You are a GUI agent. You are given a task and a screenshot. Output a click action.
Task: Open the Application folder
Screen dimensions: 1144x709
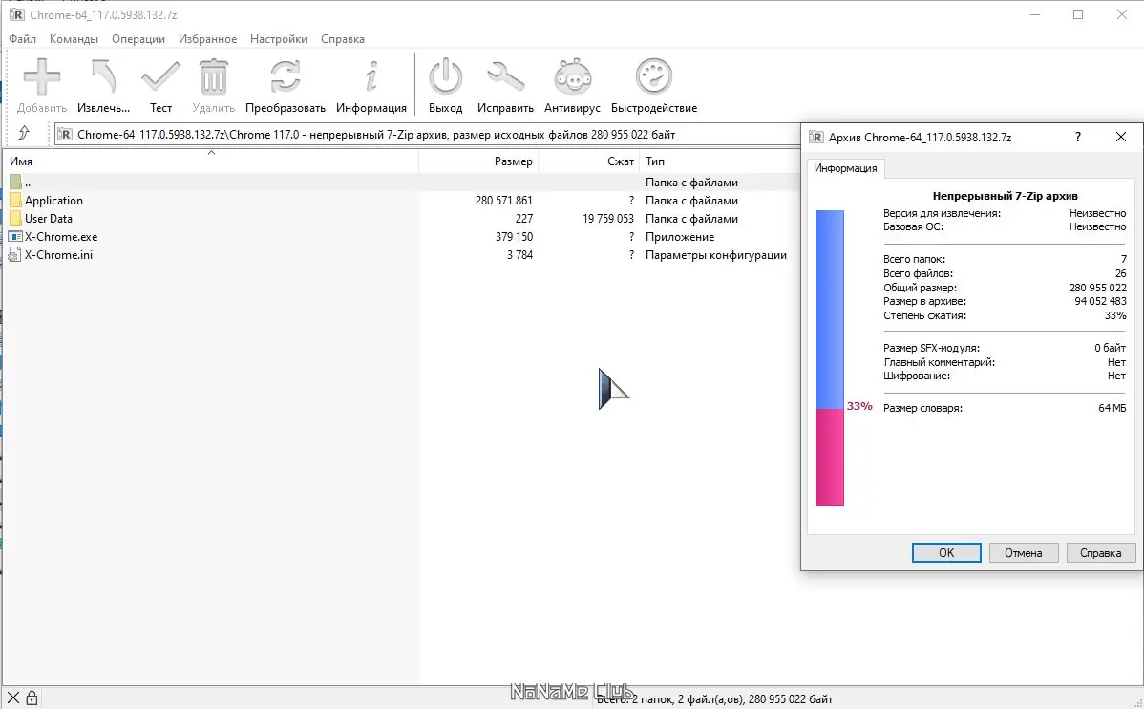point(54,200)
